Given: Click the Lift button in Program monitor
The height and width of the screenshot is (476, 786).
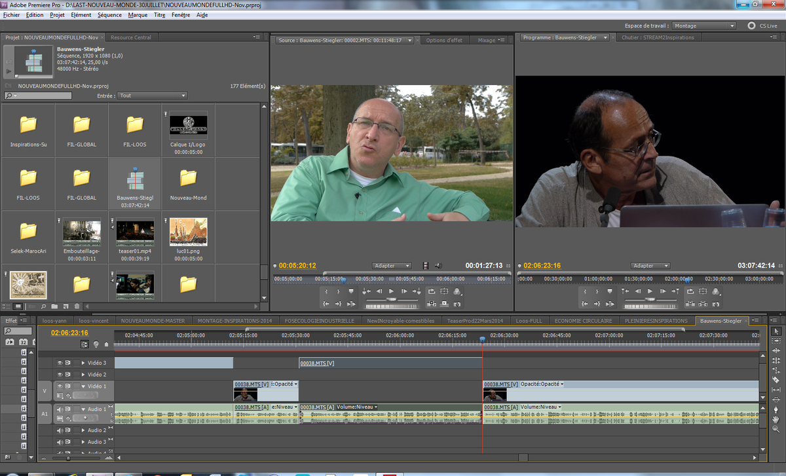Looking at the screenshot, I should point(690,304).
